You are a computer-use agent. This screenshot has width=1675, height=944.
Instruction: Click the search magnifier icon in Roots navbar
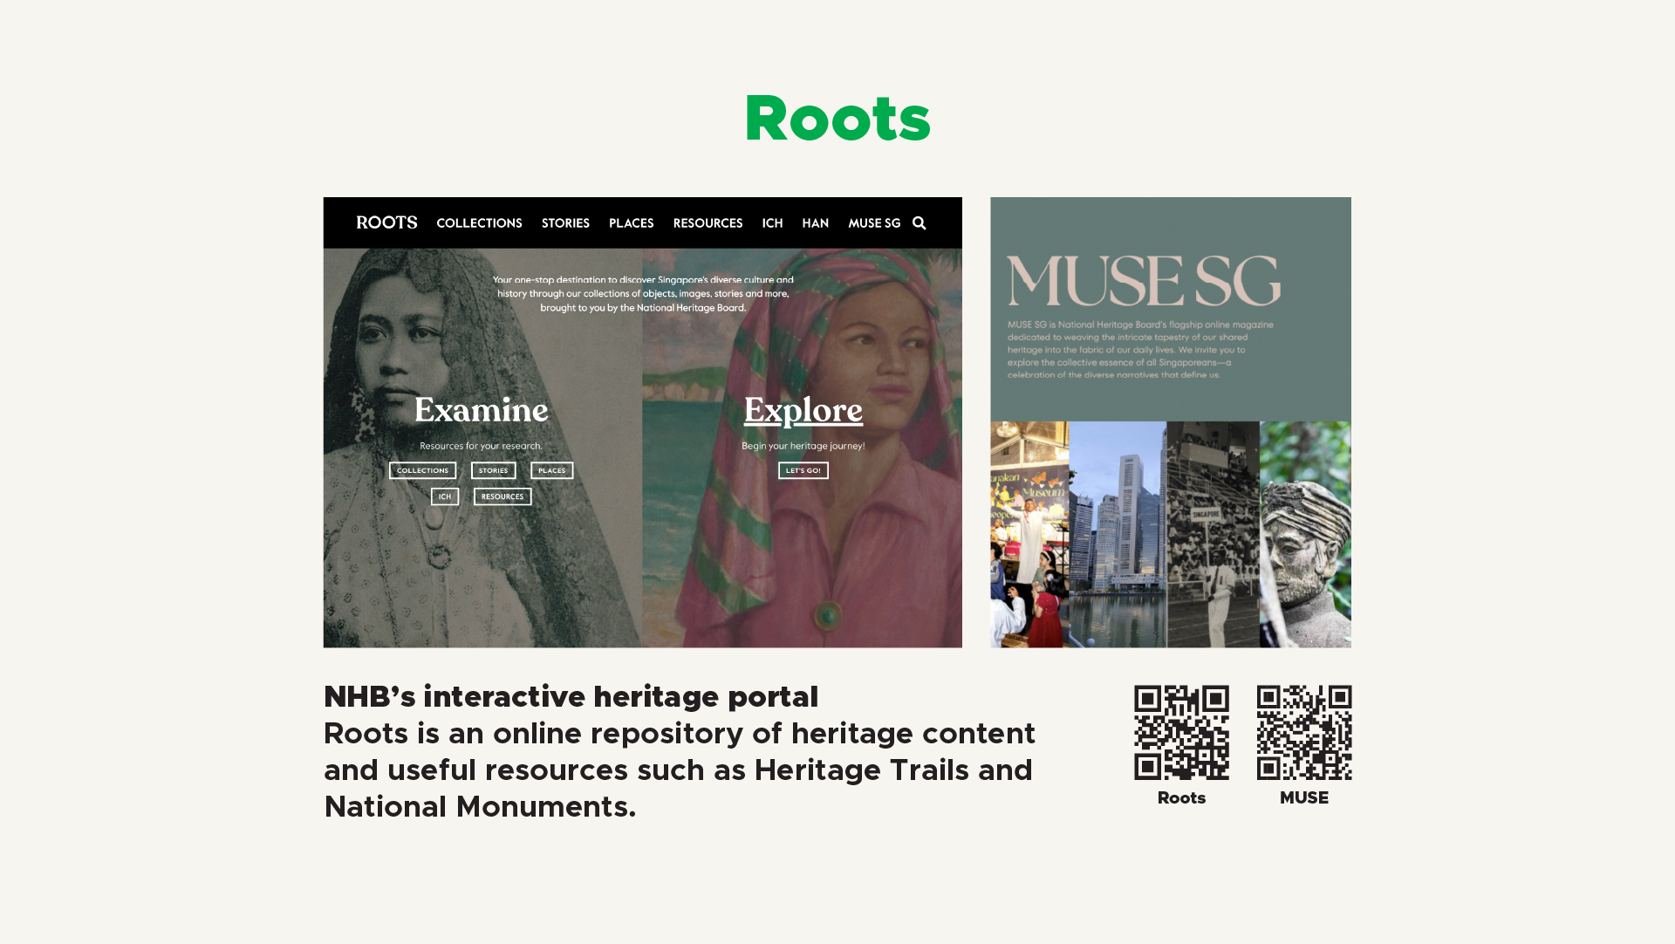coord(919,223)
